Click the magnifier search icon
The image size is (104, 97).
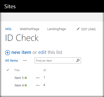[x=78, y=60]
